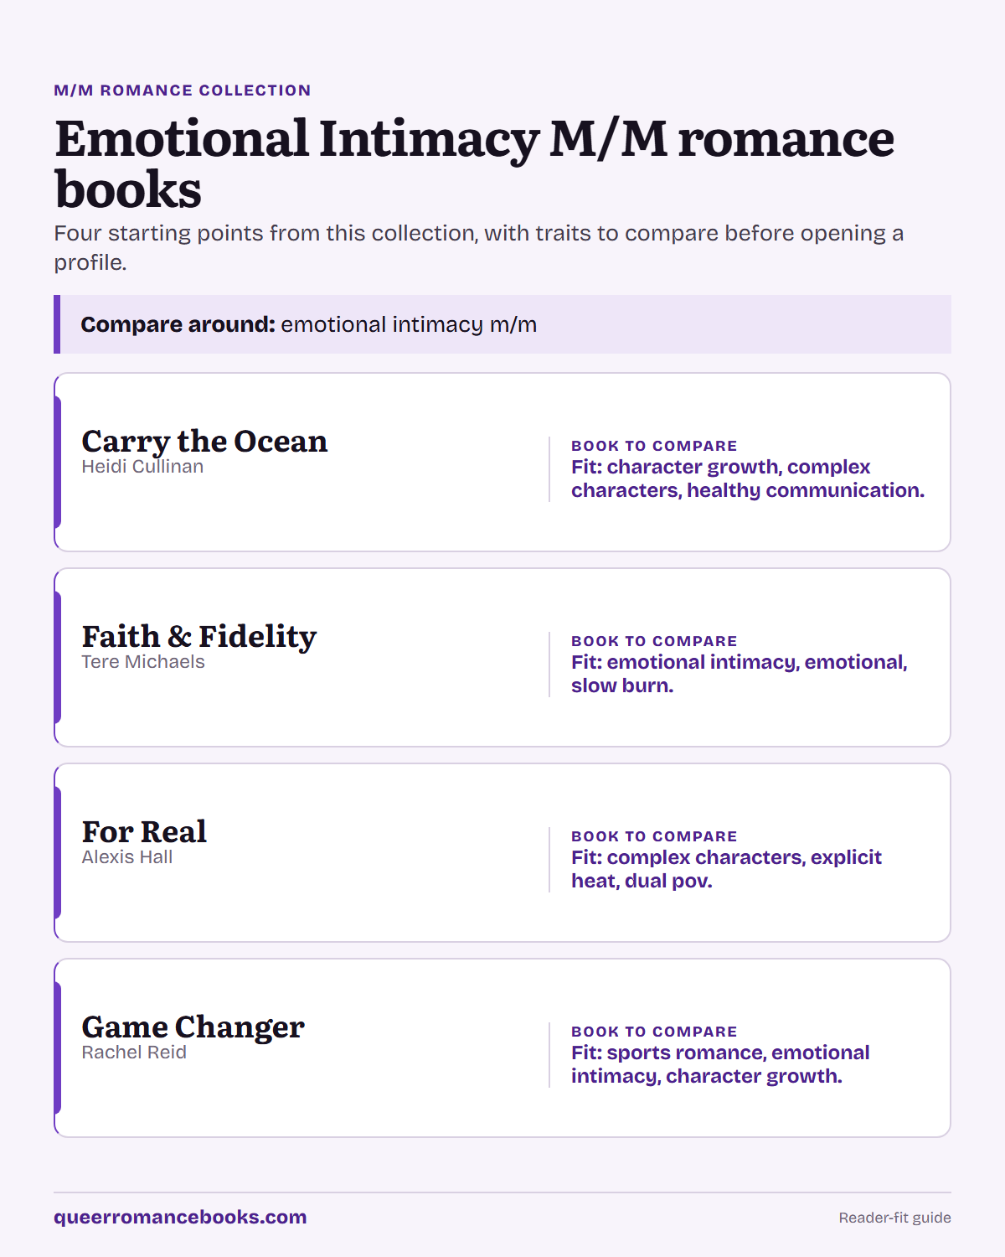Click the Reader-fit guide footer label
Viewport: 1005px width, 1257px height.
895,1218
